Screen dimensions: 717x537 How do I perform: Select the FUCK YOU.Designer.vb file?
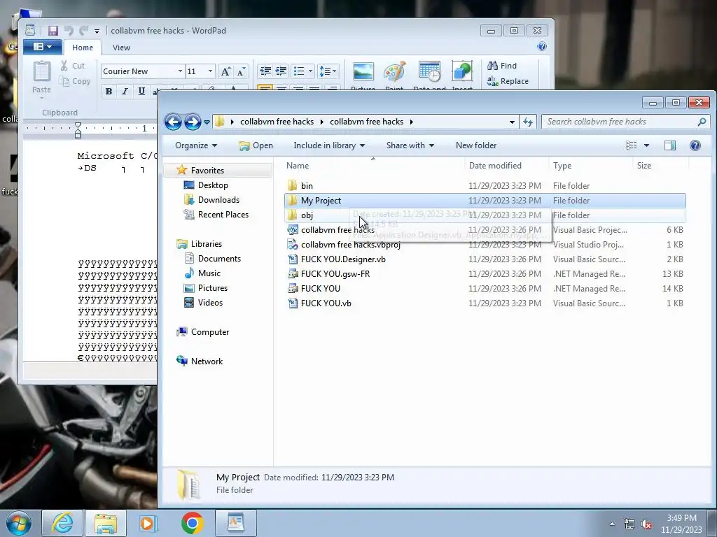[485, 259]
